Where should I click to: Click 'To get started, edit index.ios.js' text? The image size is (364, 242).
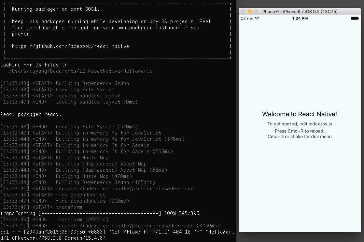(x=300, y=124)
